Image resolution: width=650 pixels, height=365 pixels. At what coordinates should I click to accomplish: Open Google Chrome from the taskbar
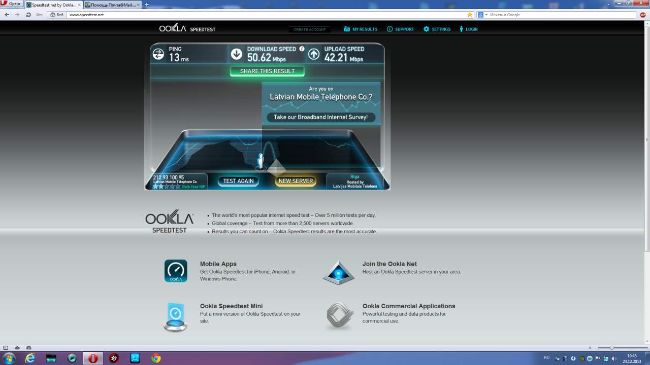point(156,358)
